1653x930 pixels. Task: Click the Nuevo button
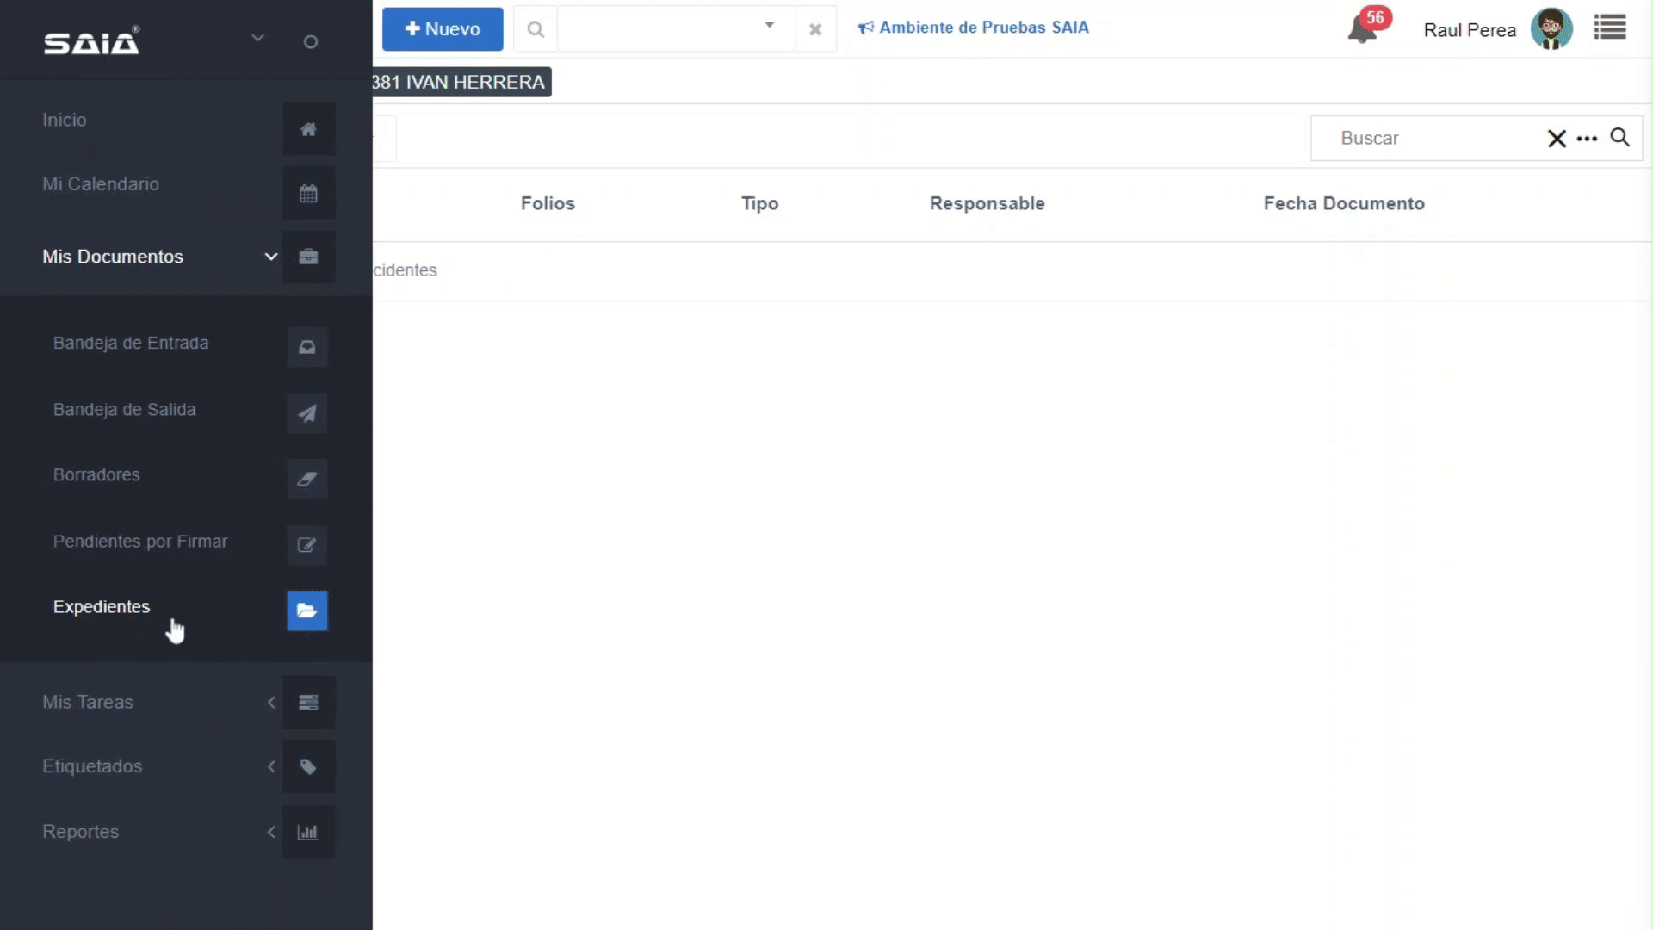pos(443,29)
